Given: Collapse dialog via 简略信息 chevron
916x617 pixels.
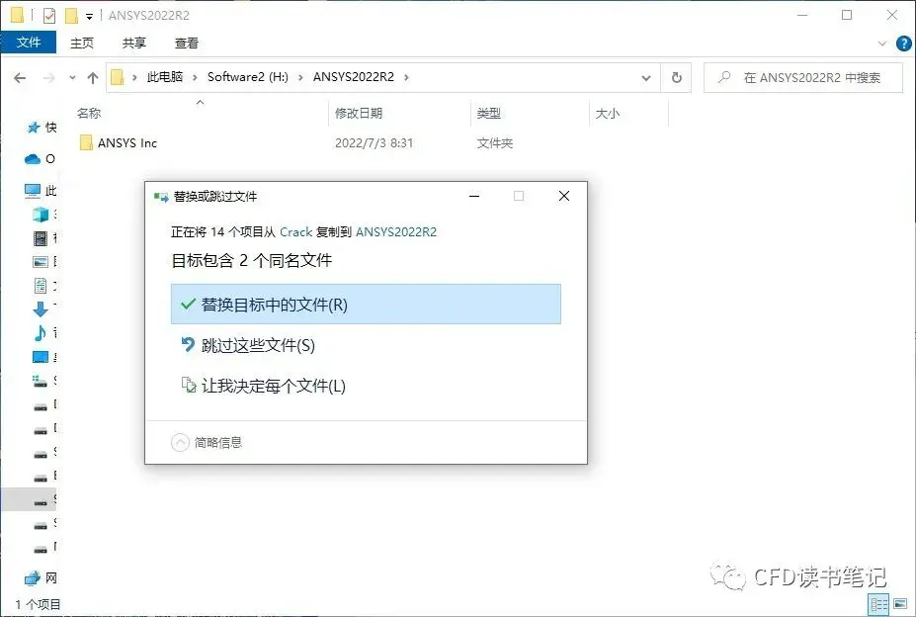Looking at the screenshot, I should coord(180,442).
